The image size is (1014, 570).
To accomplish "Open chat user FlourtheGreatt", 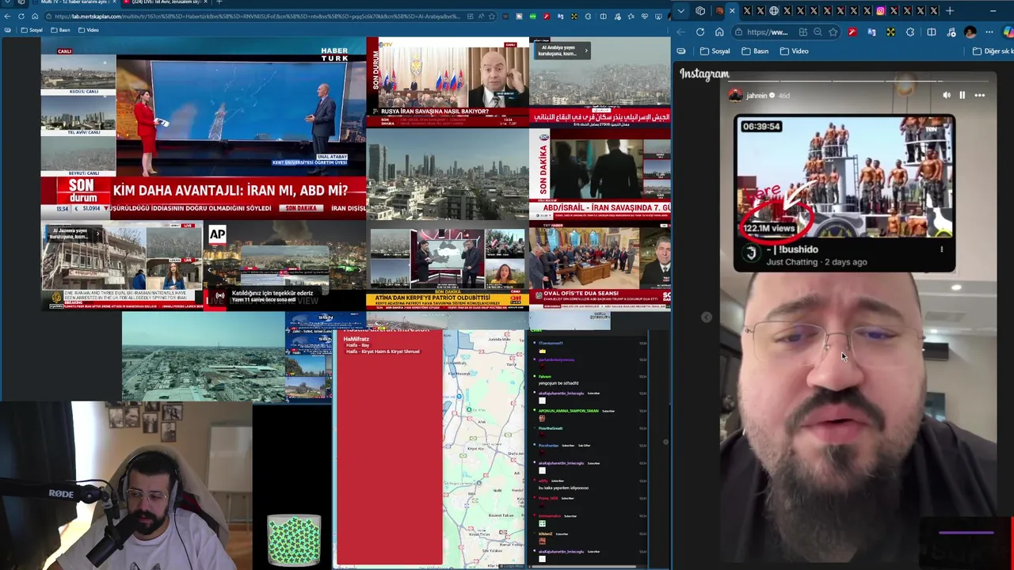I will click(551, 428).
